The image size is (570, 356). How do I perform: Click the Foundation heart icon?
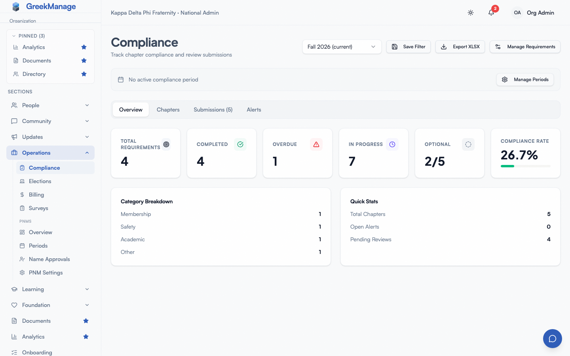point(14,305)
